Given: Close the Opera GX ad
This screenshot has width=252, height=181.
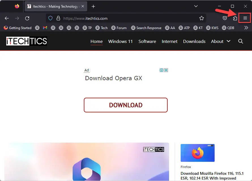Looking at the screenshot, I should pyautogui.click(x=166, y=70).
